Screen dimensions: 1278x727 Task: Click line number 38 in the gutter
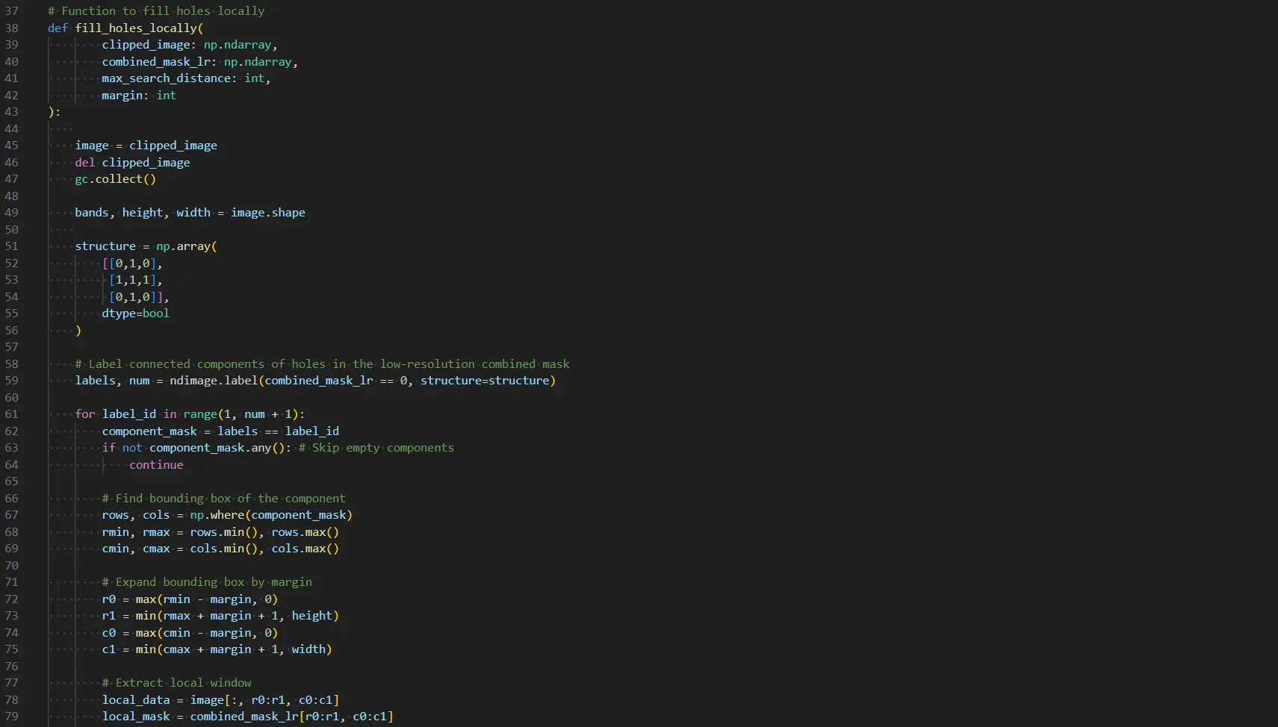click(x=12, y=28)
